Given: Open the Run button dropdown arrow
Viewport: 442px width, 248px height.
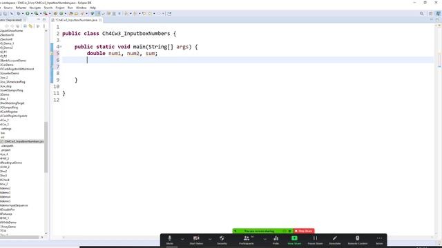Looking at the screenshot, I should pyautogui.click(x=32, y=14).
